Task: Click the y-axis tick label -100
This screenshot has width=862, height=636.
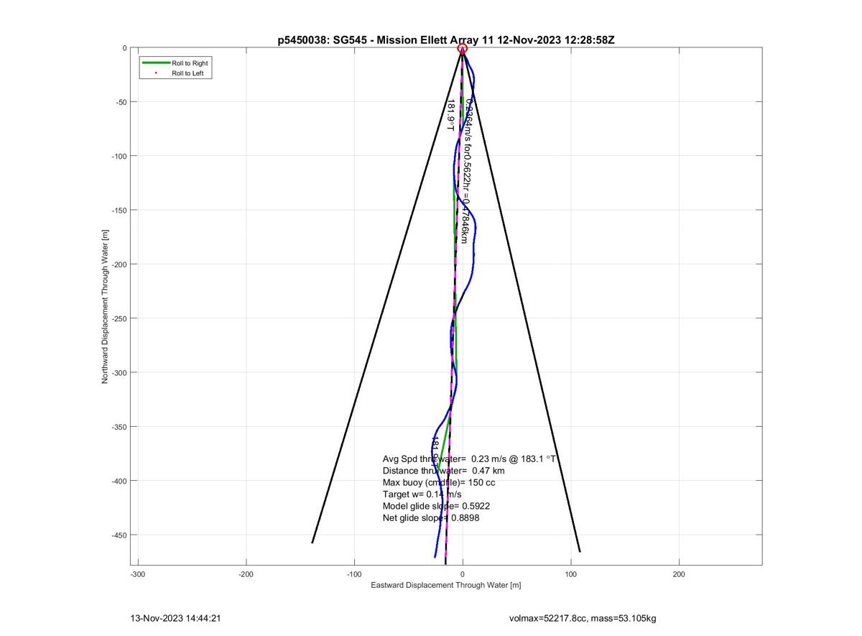Action: (118, 156)
